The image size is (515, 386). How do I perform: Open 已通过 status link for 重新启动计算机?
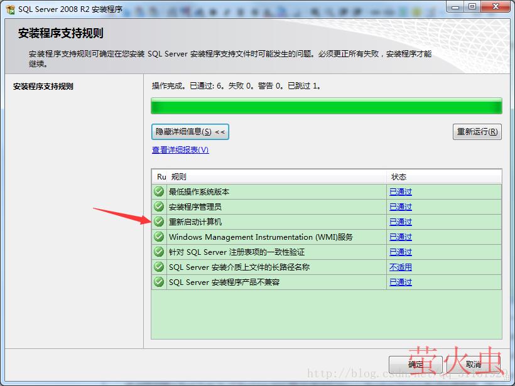(400, 222)
